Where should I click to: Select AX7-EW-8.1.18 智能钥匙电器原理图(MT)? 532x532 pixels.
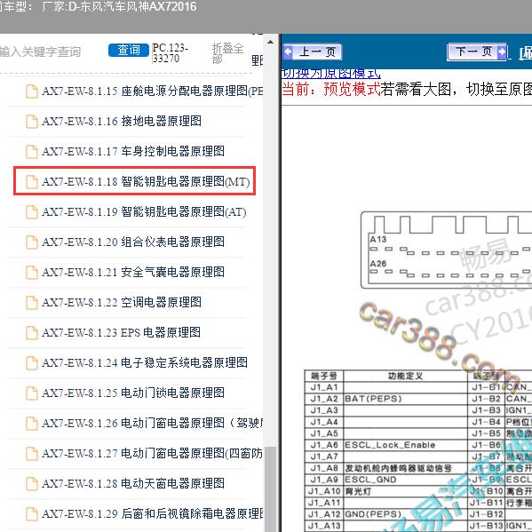click(x=146, y=181)
